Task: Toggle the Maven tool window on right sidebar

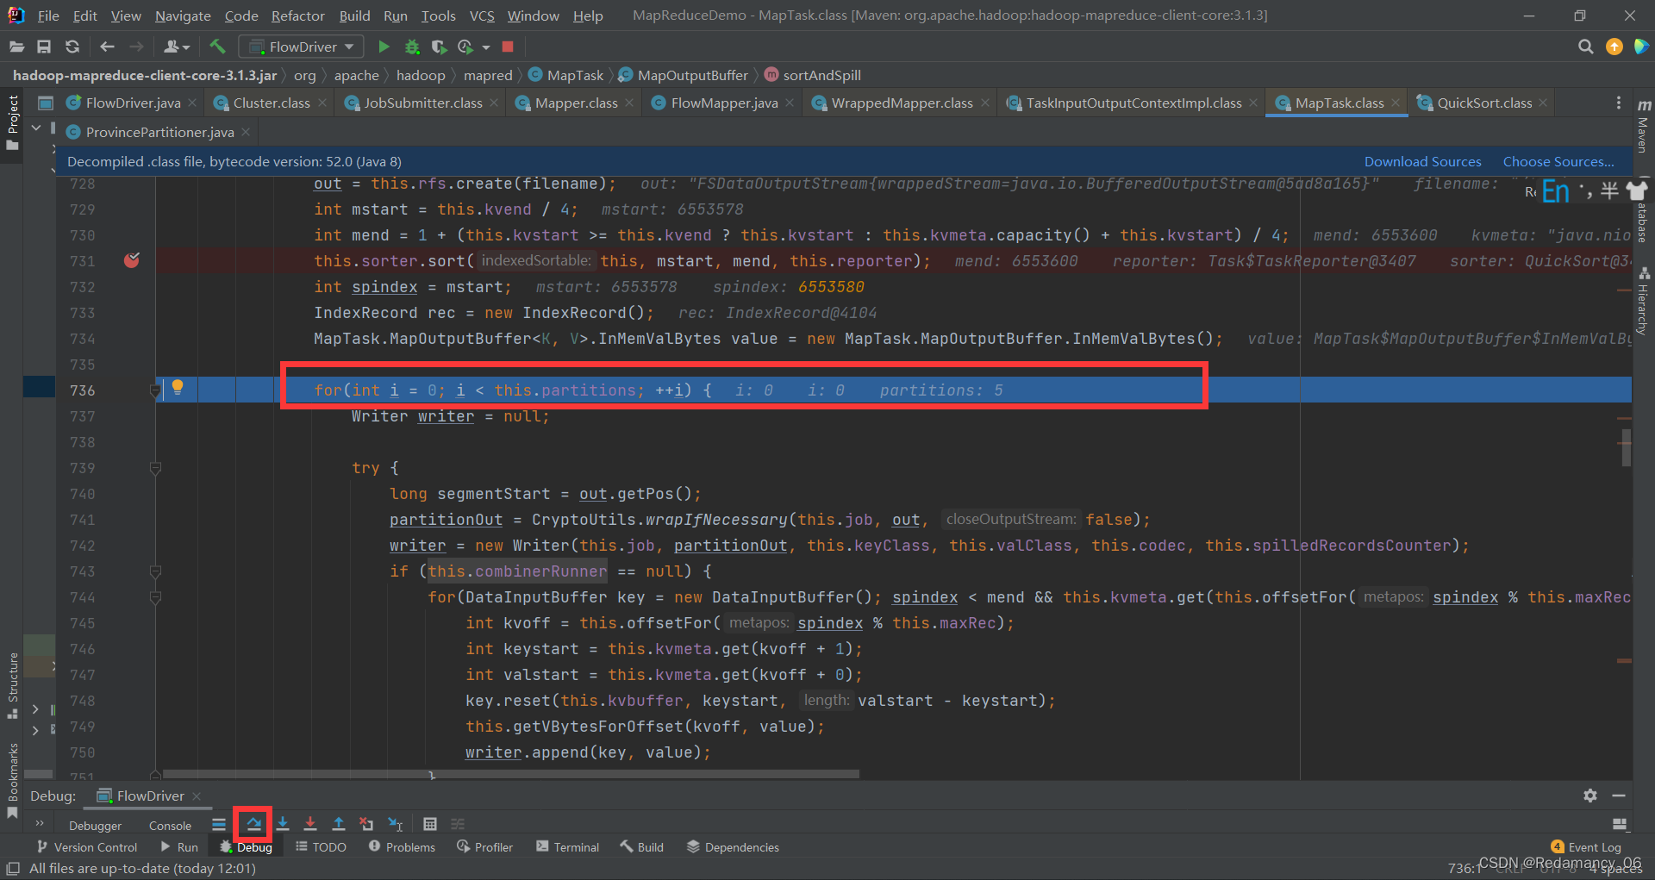Action: pos(1643,125)
